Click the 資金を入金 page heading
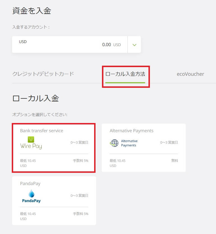 click(x=32, y=11)
